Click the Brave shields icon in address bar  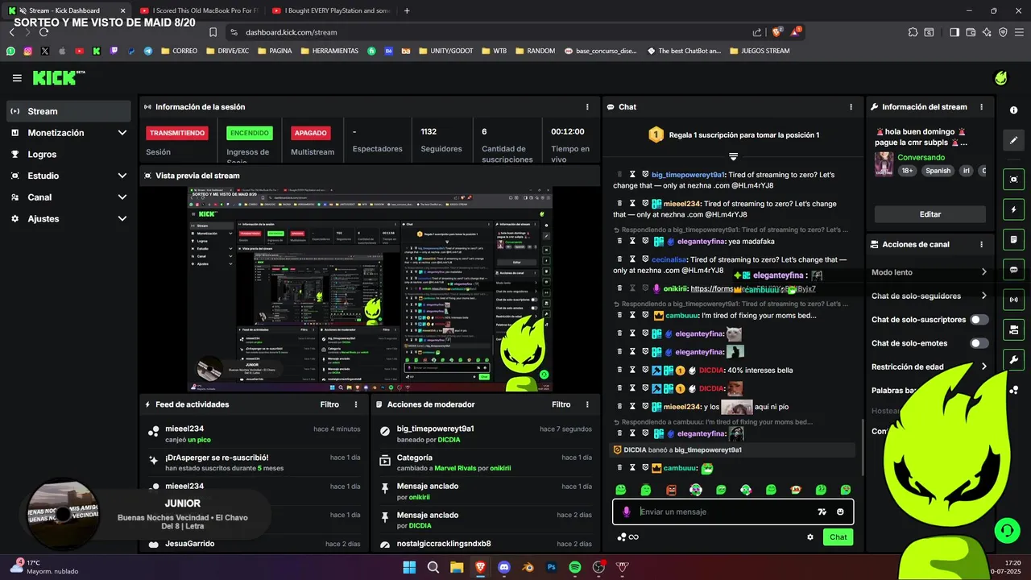coord(777,32)
